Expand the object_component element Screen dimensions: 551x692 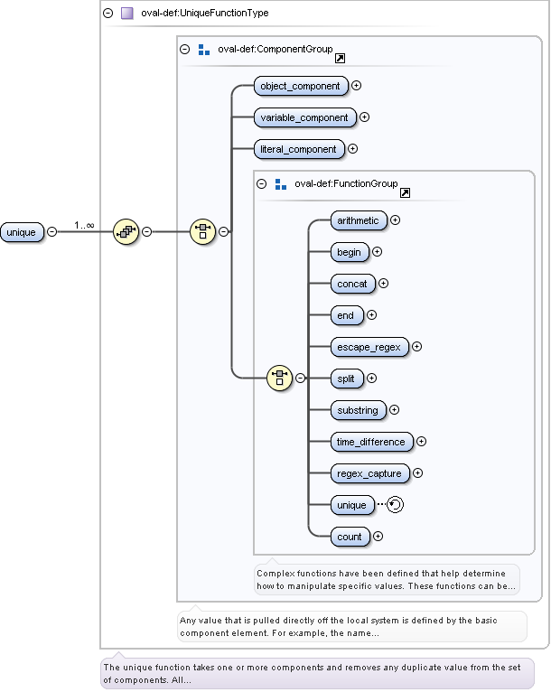(x=356, y=86)
